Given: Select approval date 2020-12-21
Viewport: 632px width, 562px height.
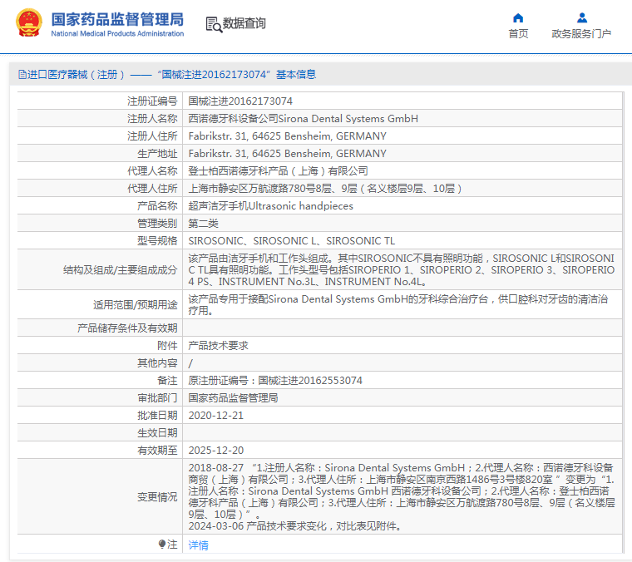Looking at the screenshot, I should 216,416.
